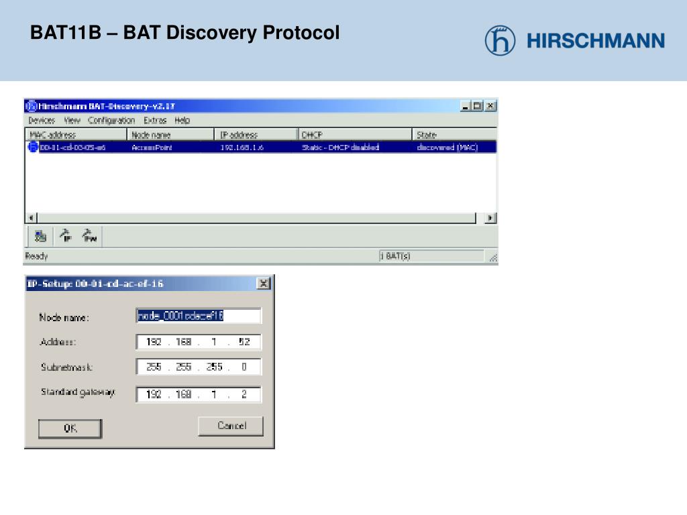Click the Address input field
The width and height of the screenshot is (687, 515).
coord(199,342)
